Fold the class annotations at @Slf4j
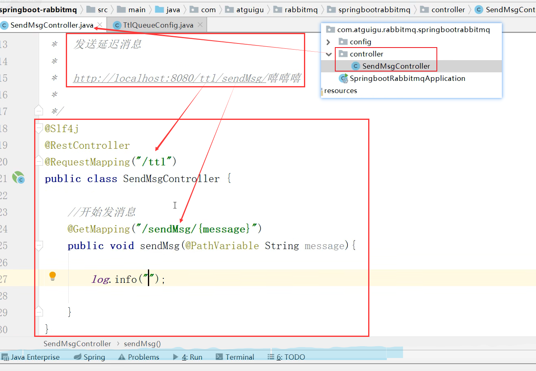This screenshot has width=536, height=371. [39, 128]
